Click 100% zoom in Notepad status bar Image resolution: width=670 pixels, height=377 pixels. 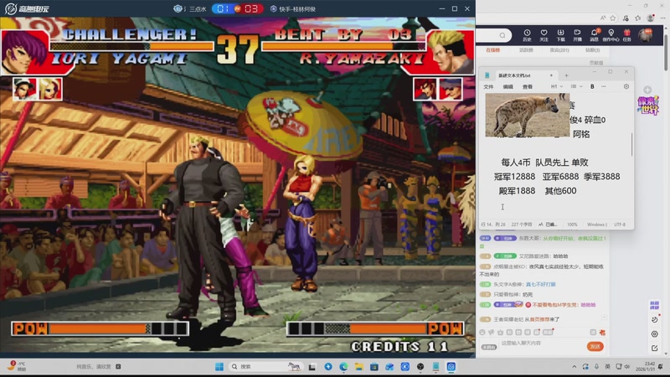click(572, 225)
